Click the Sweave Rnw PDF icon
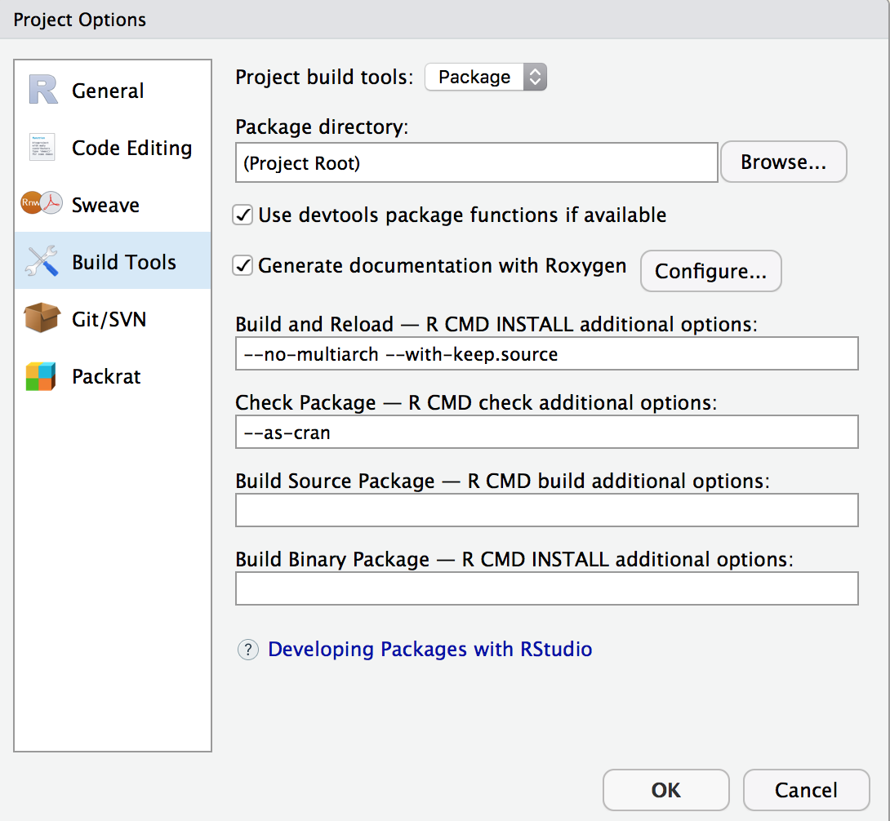The image size is (890, 821). tap(42, 205)
